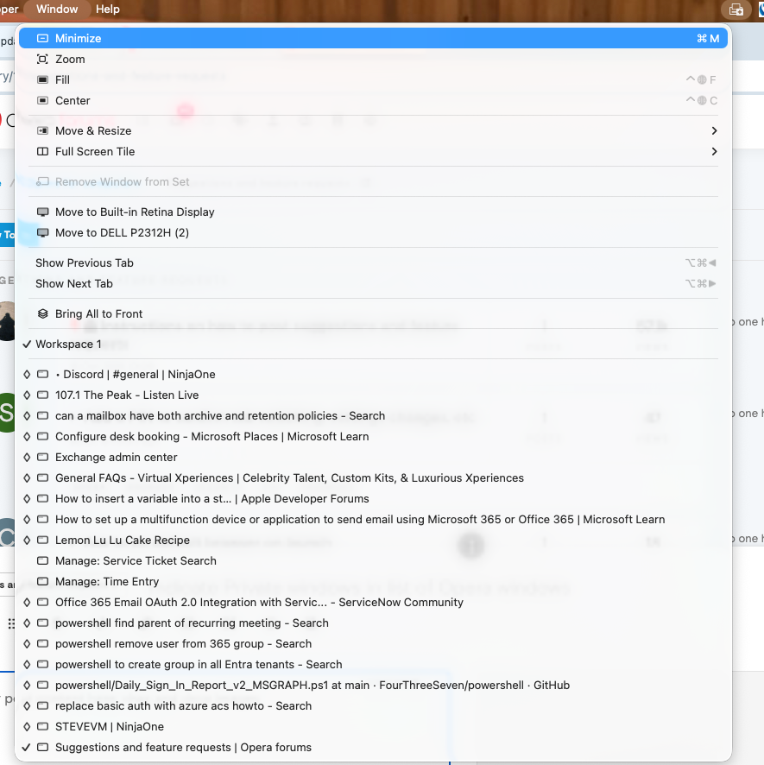Select Move to DELL P2312H (2)
Screen dimensions: 764x765
tap(373, 233)
